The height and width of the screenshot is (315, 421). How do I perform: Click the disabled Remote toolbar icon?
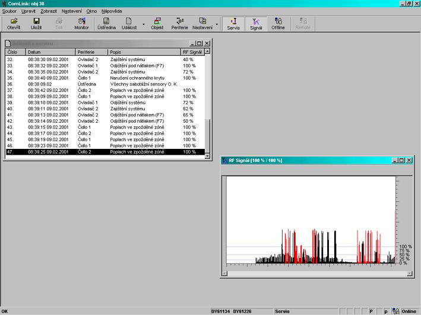(x=303, y=24)
